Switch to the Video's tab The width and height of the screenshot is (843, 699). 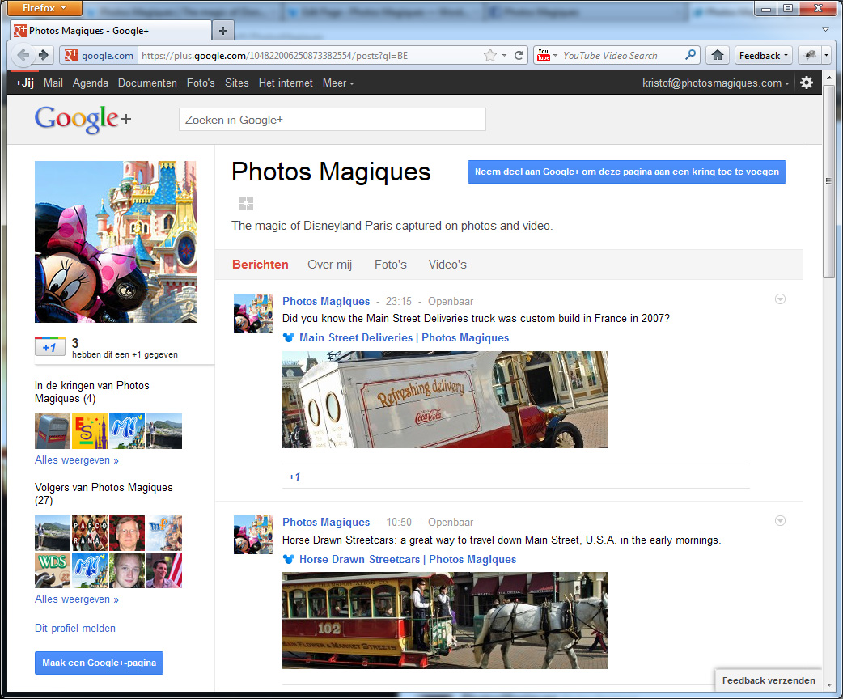coord(447,265)
